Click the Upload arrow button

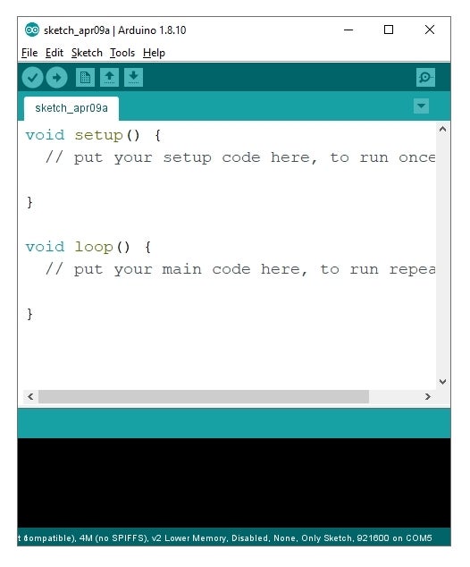coord(56,78)
